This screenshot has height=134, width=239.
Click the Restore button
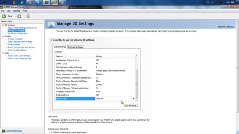131,105
